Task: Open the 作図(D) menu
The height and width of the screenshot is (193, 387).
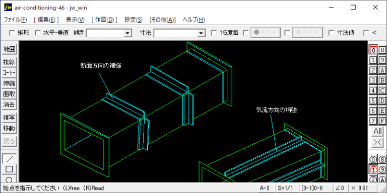Action: (104, 20)
